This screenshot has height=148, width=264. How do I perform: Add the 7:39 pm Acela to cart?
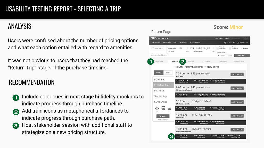[x=237, y=74]
